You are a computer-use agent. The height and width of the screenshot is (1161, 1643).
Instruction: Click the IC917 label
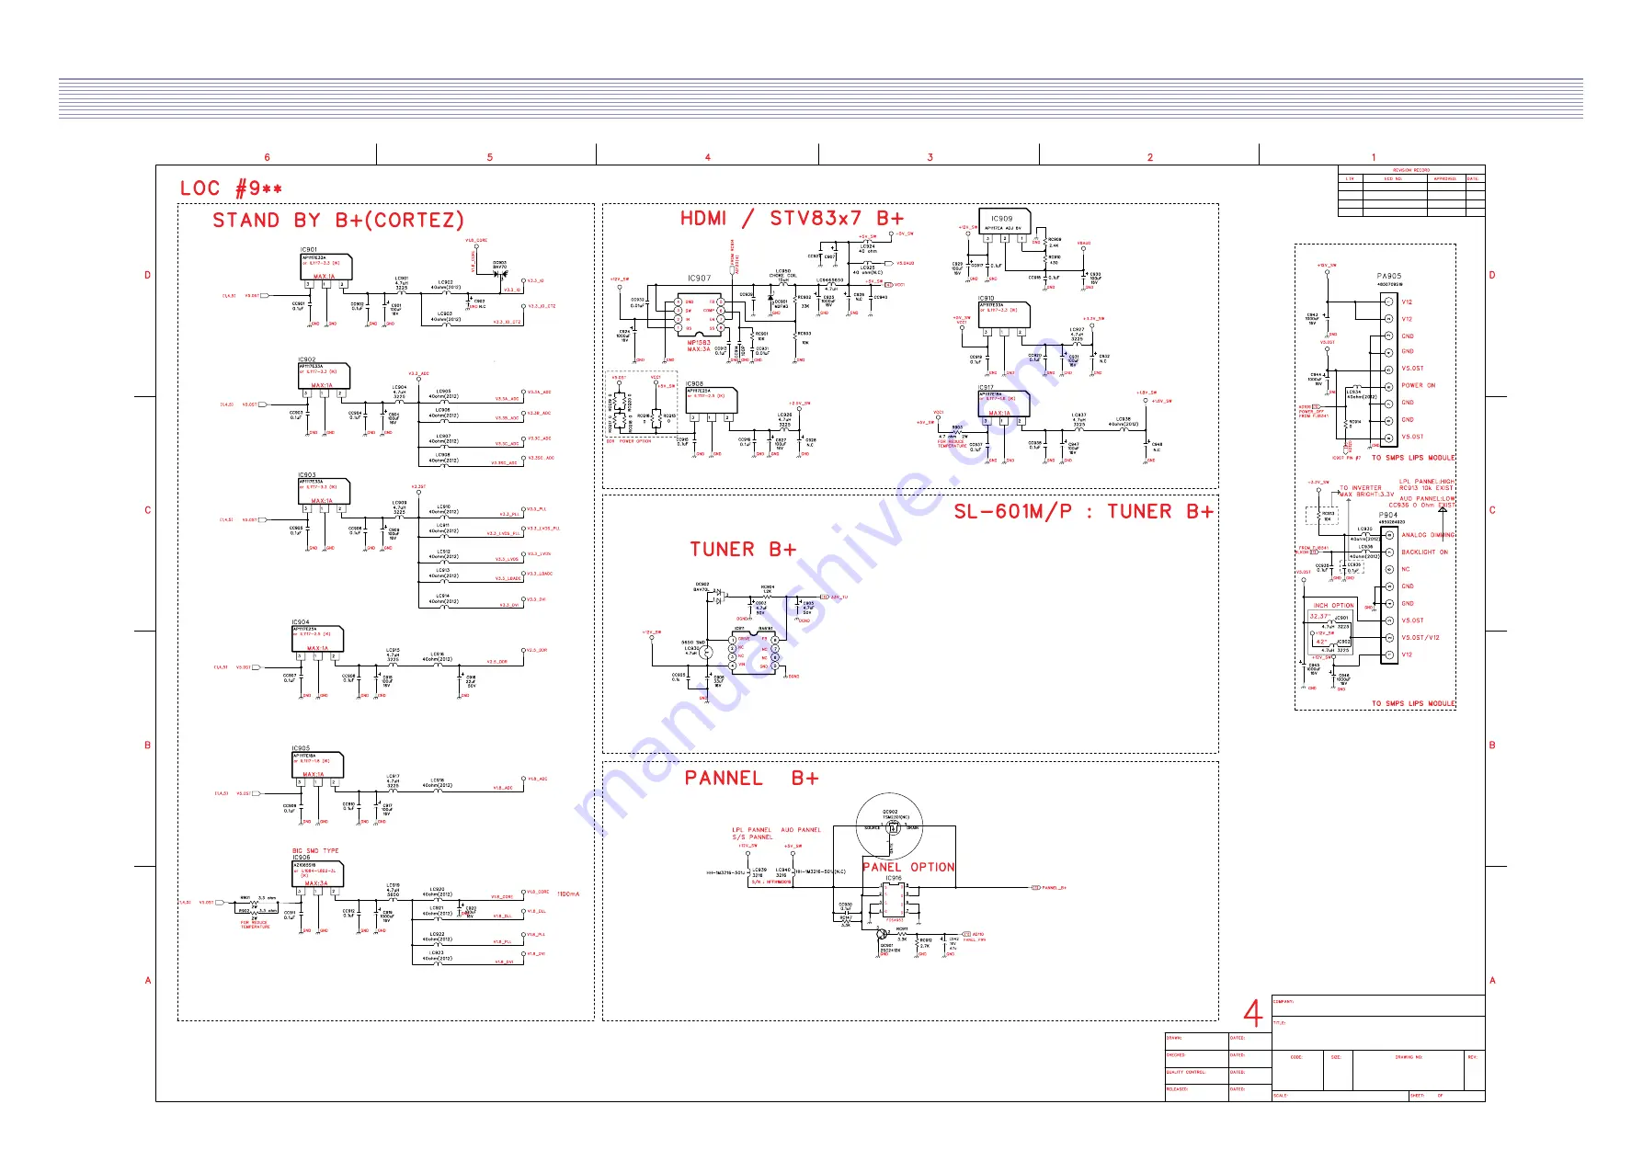(x=986, y=388)
